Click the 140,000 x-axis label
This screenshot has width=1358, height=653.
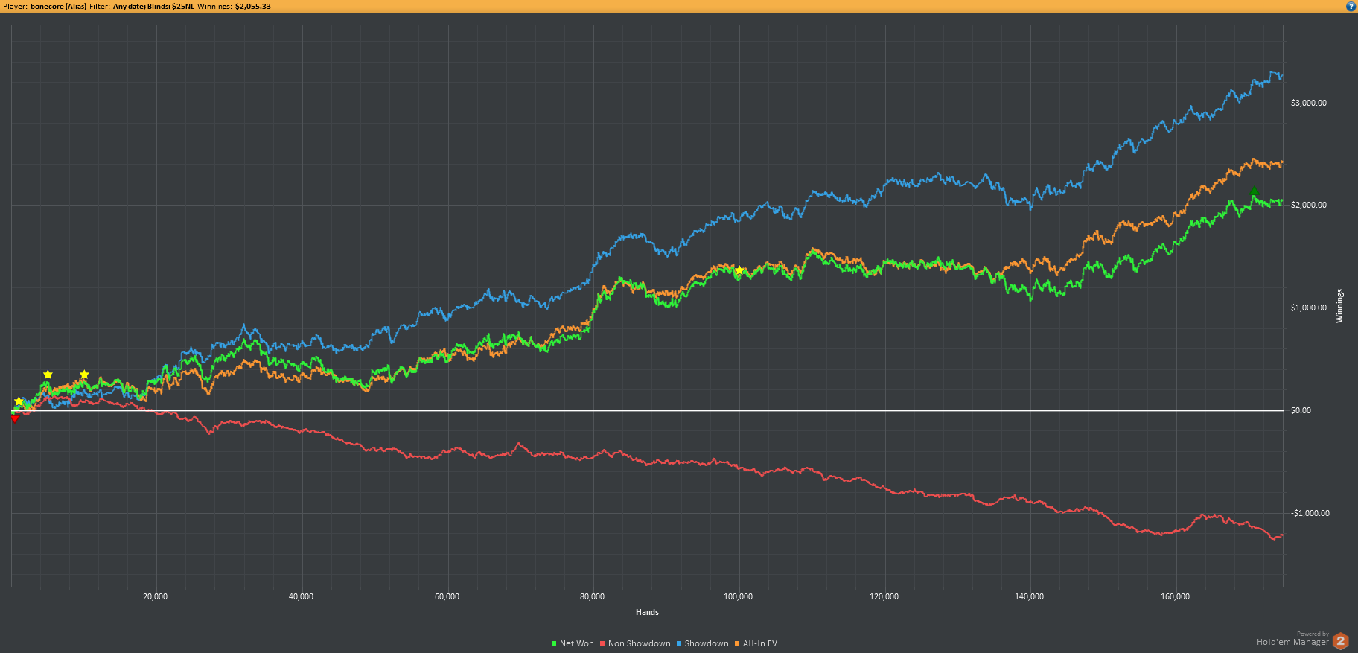[x=1029, y=596]
